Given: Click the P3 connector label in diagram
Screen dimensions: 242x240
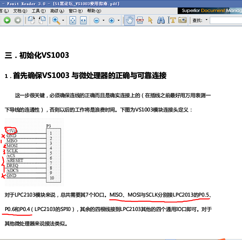Looking at the screenshot, I should (49, 126).
